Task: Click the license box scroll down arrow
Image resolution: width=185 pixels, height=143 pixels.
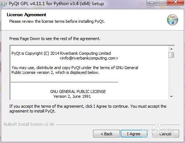Action: tap(171, 97)
